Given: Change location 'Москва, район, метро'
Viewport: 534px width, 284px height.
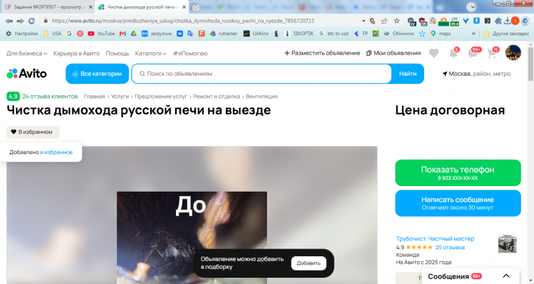Looking at the screenshot, I should coord(476,74).
